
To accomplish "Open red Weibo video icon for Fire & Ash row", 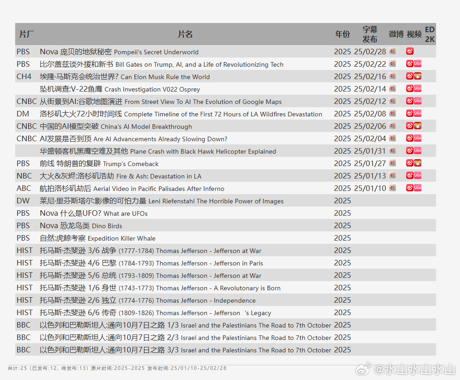I will (409, 176).
